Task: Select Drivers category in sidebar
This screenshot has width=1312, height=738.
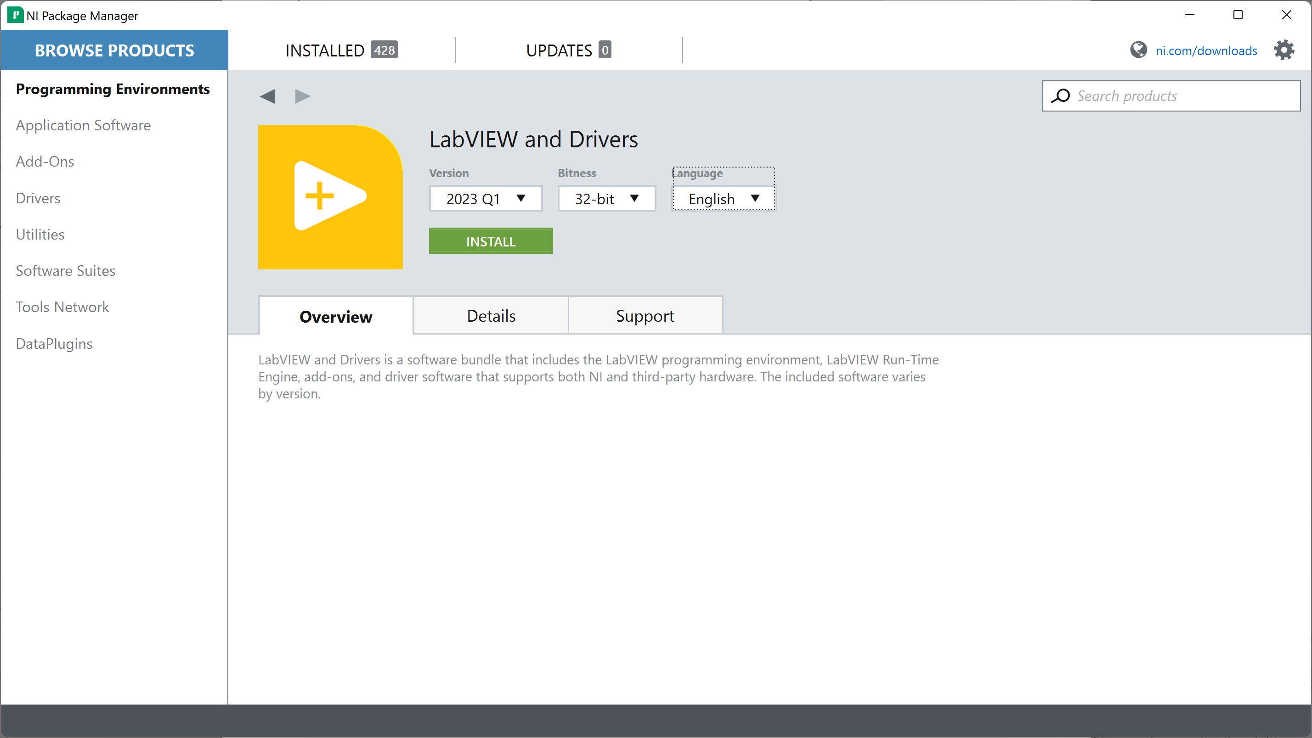Action: pyautogui.click(x=38, y=198)
